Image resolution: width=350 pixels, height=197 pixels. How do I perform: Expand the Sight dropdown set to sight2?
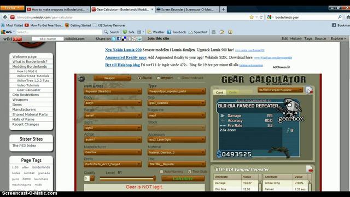tap(113, 128)
